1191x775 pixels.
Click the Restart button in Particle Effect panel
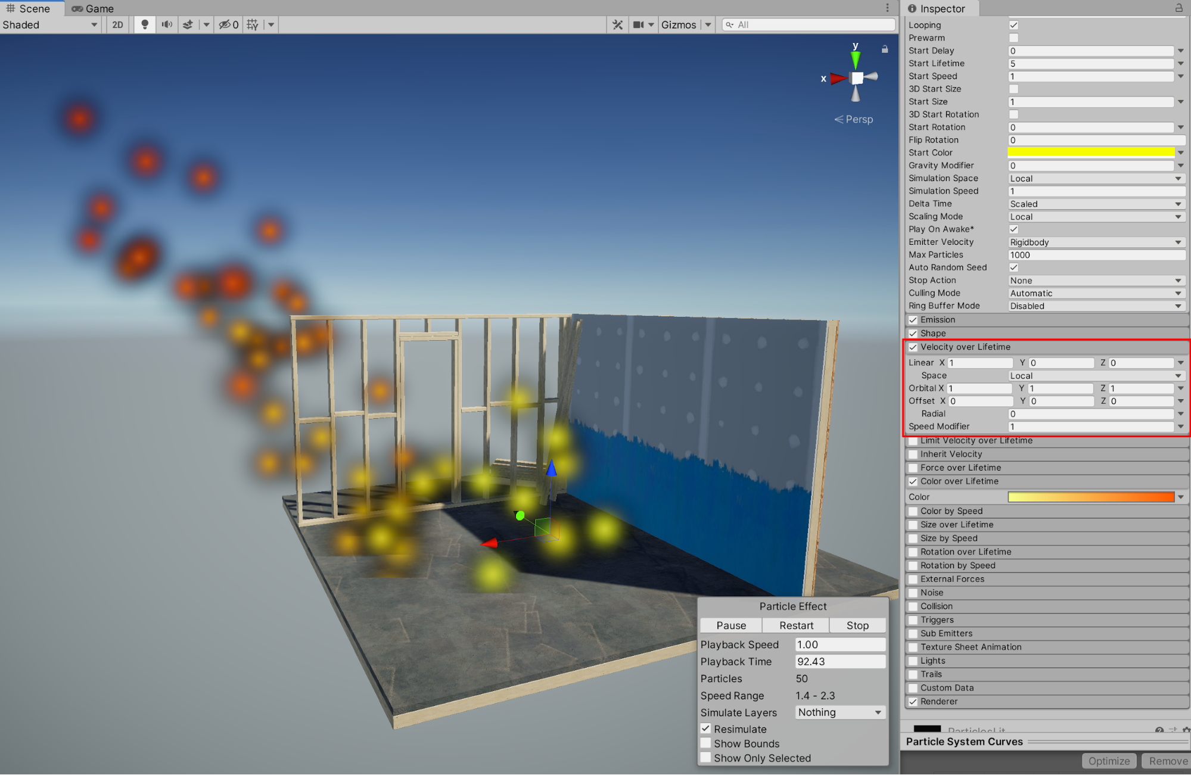tap(795, 625)
